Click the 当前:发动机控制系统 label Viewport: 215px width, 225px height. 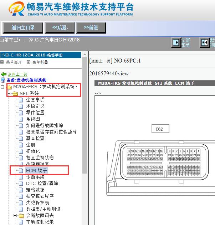[x=26, y=80]
